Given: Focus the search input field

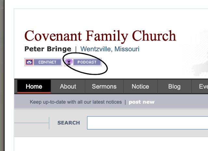Looking at the screenshot, I should [146, 123].
